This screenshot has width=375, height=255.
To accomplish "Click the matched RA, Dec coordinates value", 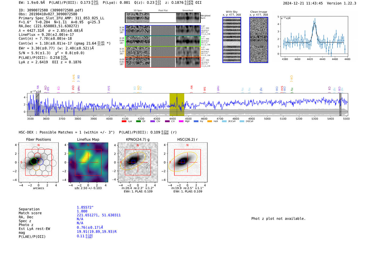I will 99,215.
